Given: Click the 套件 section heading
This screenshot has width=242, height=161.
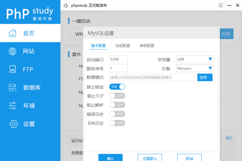Looking at the screenshot, I should tap(76, 54).
